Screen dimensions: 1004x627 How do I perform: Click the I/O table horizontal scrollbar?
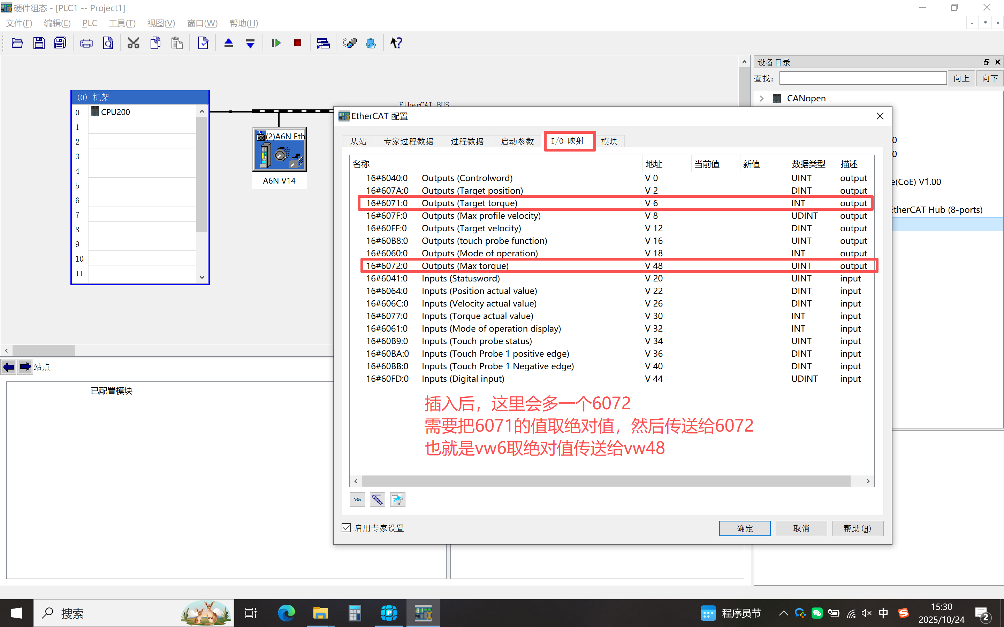coord(606,481)
